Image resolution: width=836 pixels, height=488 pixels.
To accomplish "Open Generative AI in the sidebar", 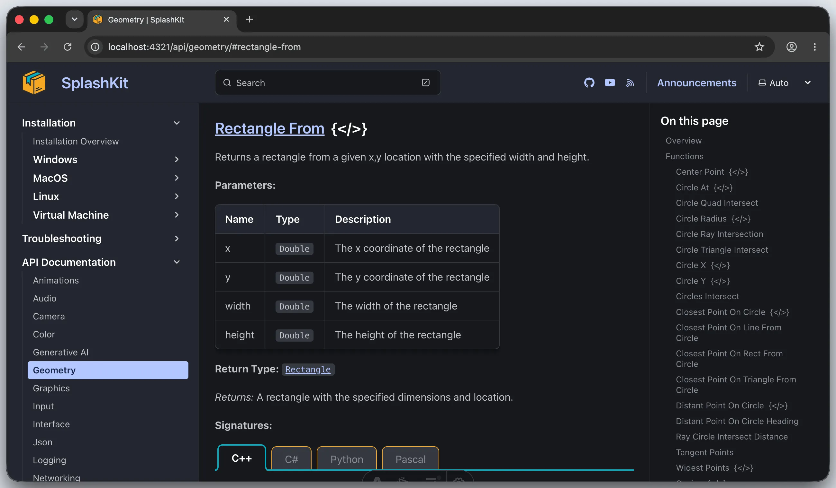I will pos(61,353).
